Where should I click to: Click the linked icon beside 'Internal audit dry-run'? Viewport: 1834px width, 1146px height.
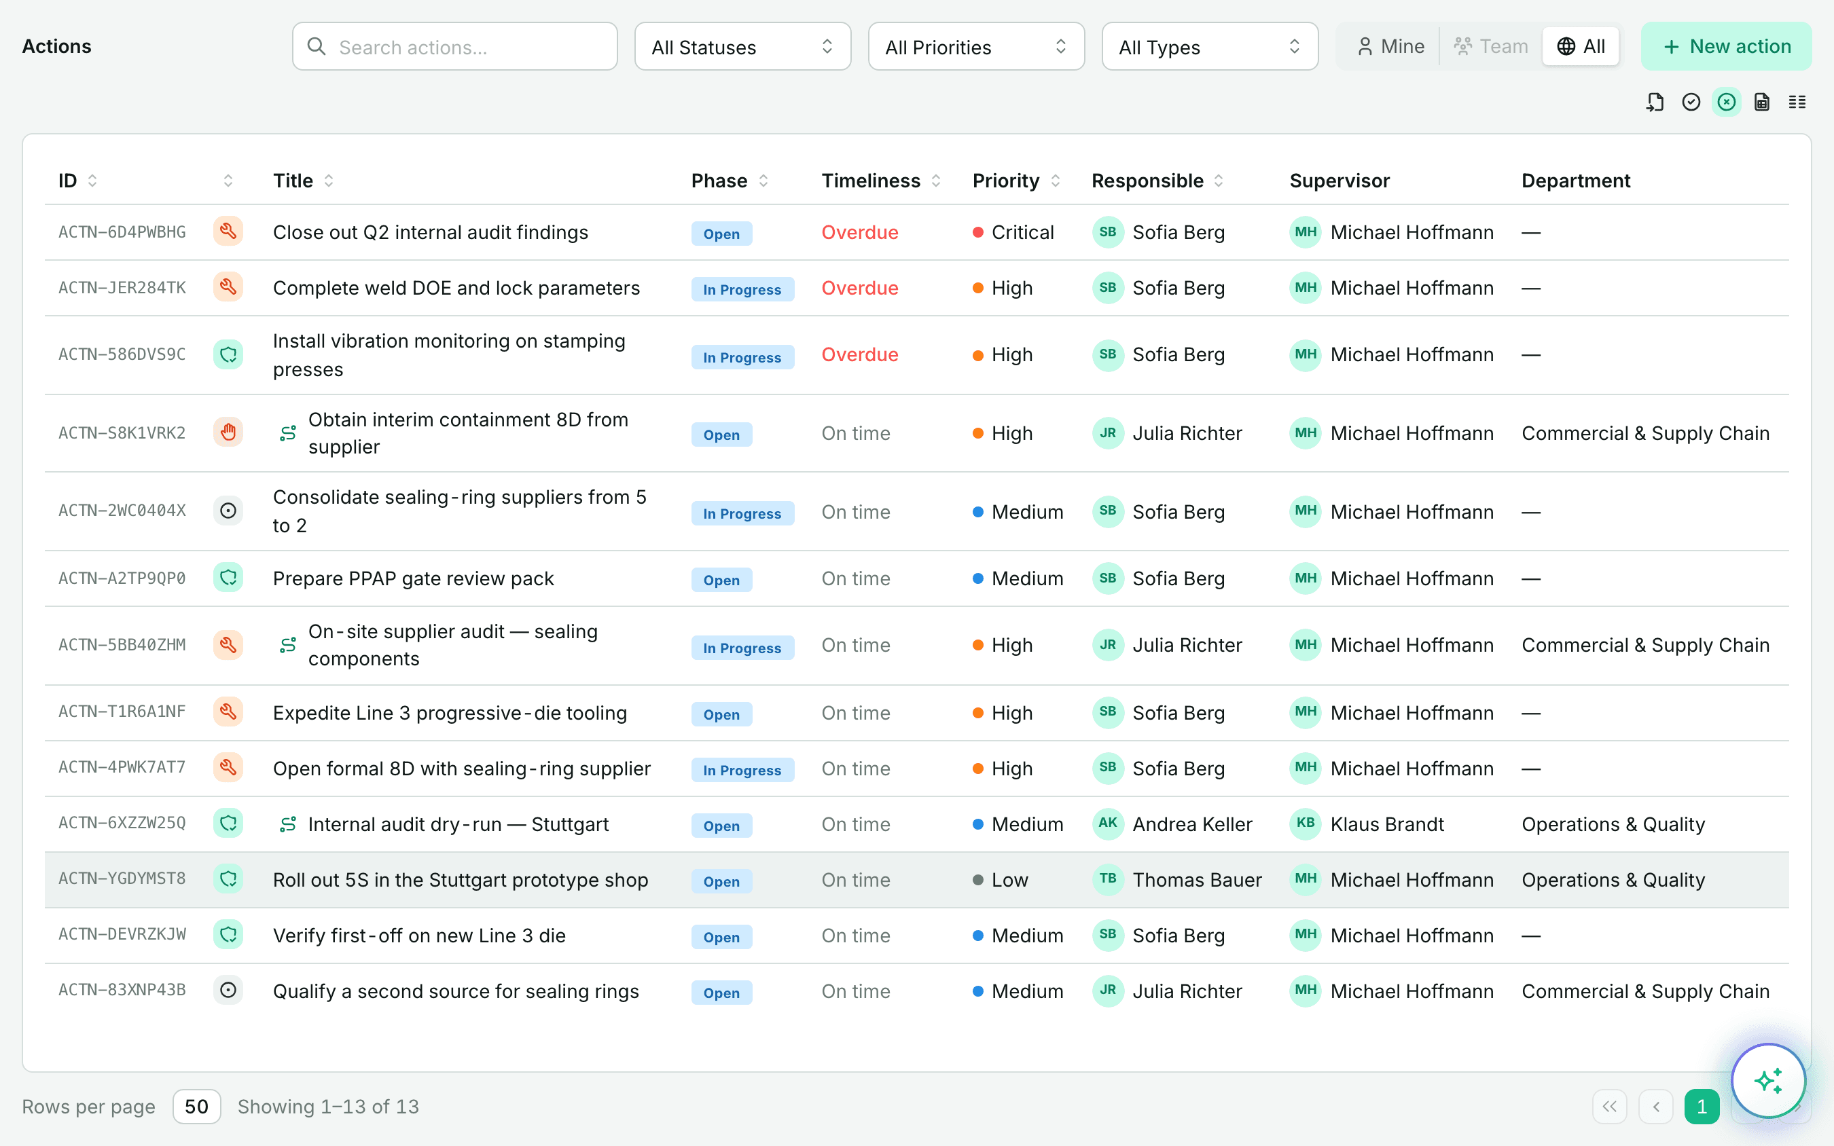[x=288, y=824]
